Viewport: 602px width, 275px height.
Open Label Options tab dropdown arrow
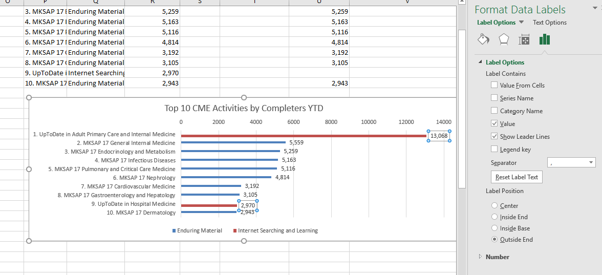521,22
